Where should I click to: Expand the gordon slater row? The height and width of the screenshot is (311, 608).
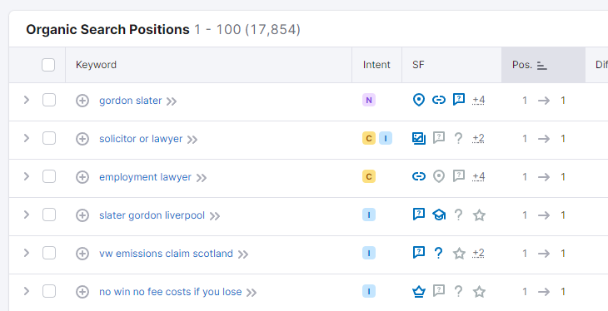[27, 100]
